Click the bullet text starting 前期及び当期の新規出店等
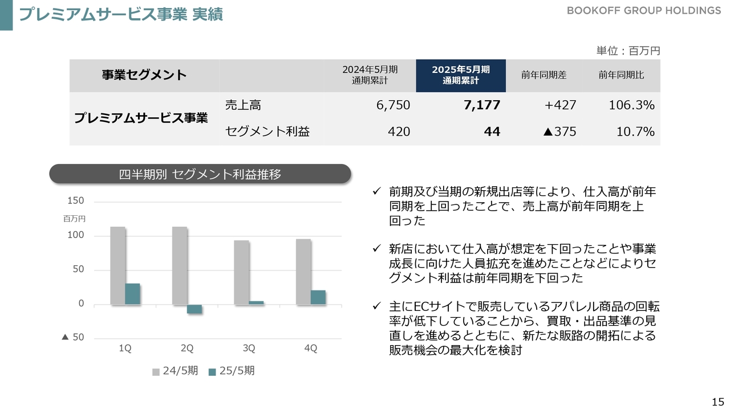This screenshot has height=410, width=730. [522, 206]
